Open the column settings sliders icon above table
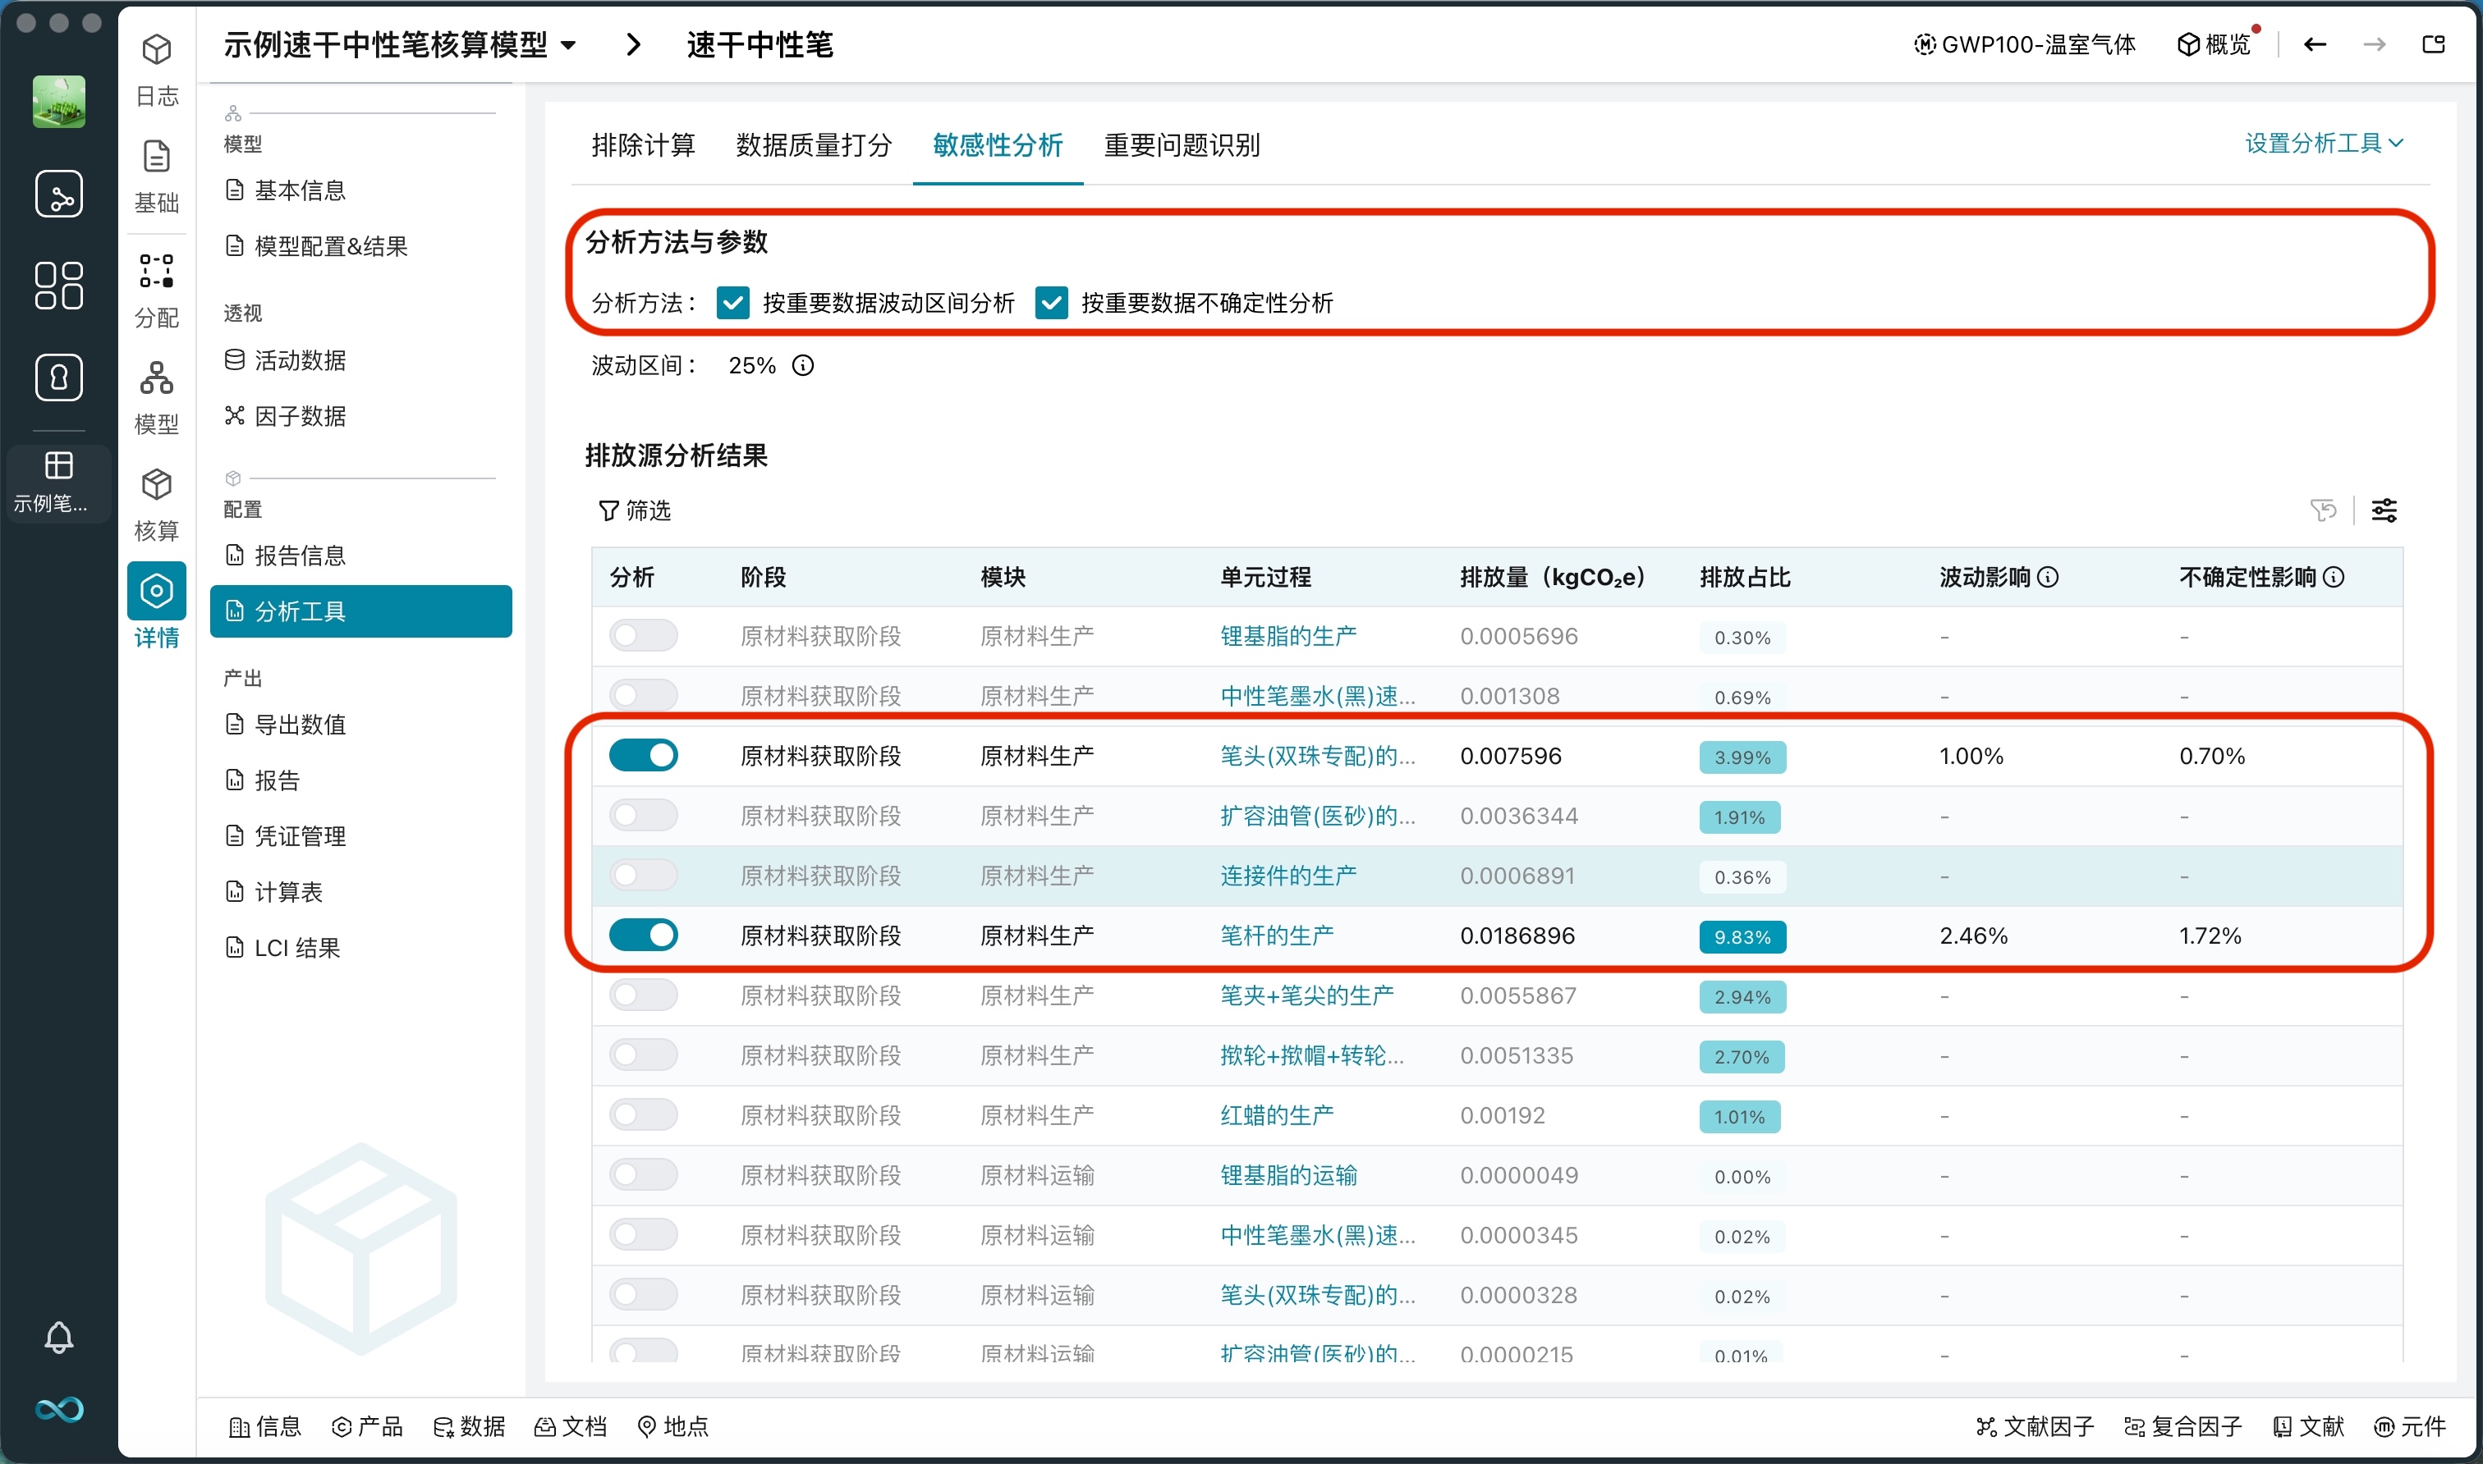The height and width of the screenshot is (1464, 2483). [2386, 510]
